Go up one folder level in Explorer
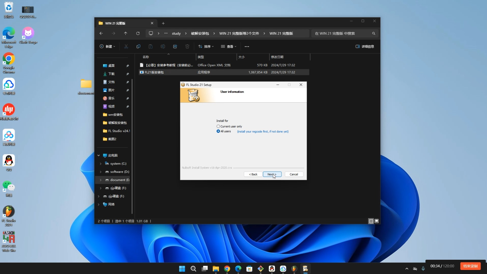Image resolution: width=487 pixels, height=274 pixels. [x=126, y=33]
